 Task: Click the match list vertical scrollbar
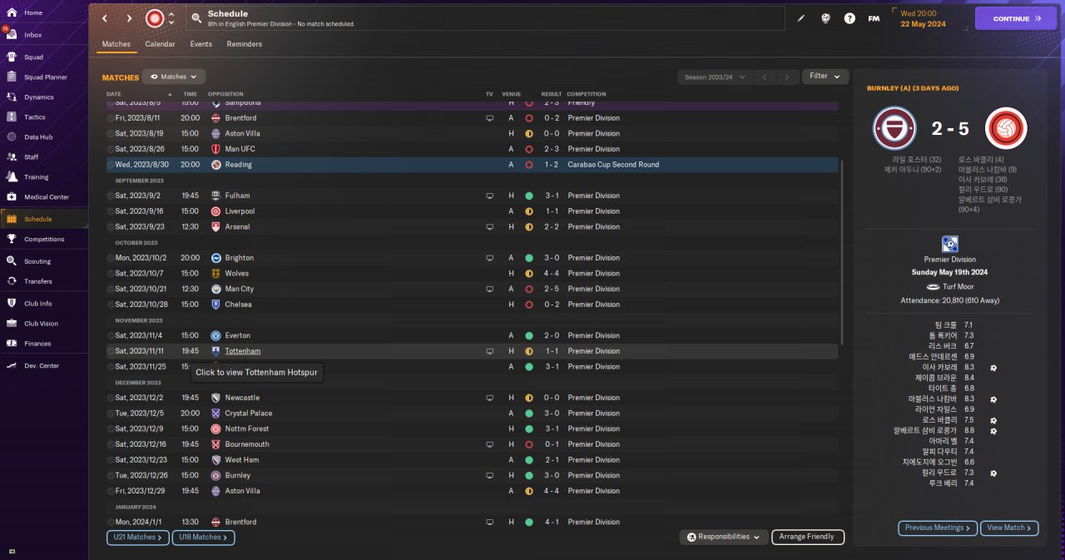[x=843, y=253]
